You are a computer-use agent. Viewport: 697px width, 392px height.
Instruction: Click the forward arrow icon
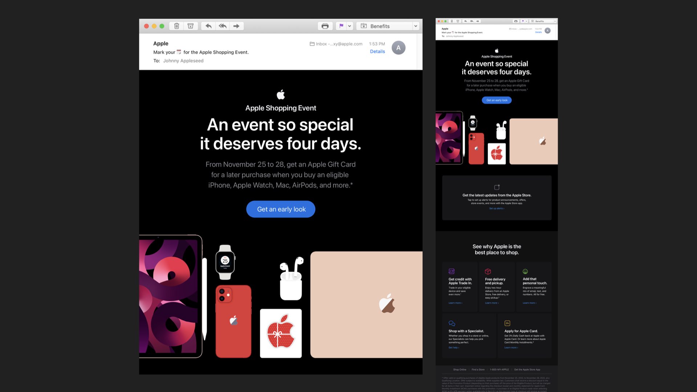click(x=236, y=26)
